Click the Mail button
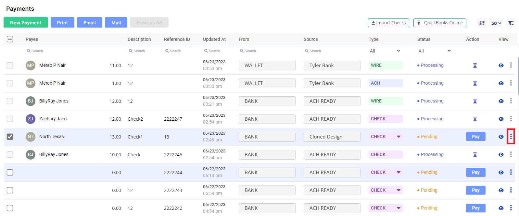 (116, 22)
